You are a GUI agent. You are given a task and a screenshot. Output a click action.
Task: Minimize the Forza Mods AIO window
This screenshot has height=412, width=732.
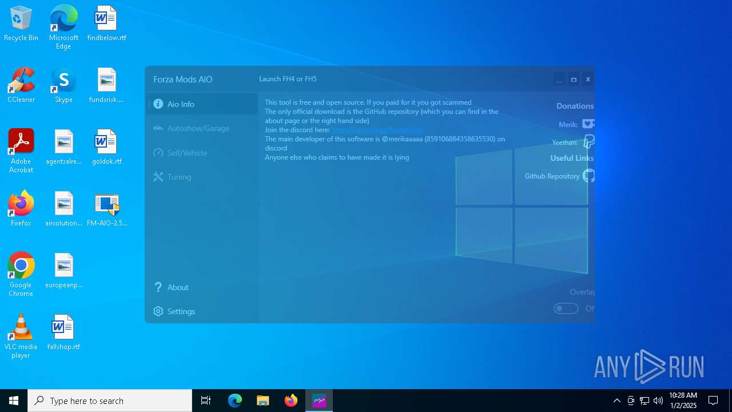pos(559,80)
